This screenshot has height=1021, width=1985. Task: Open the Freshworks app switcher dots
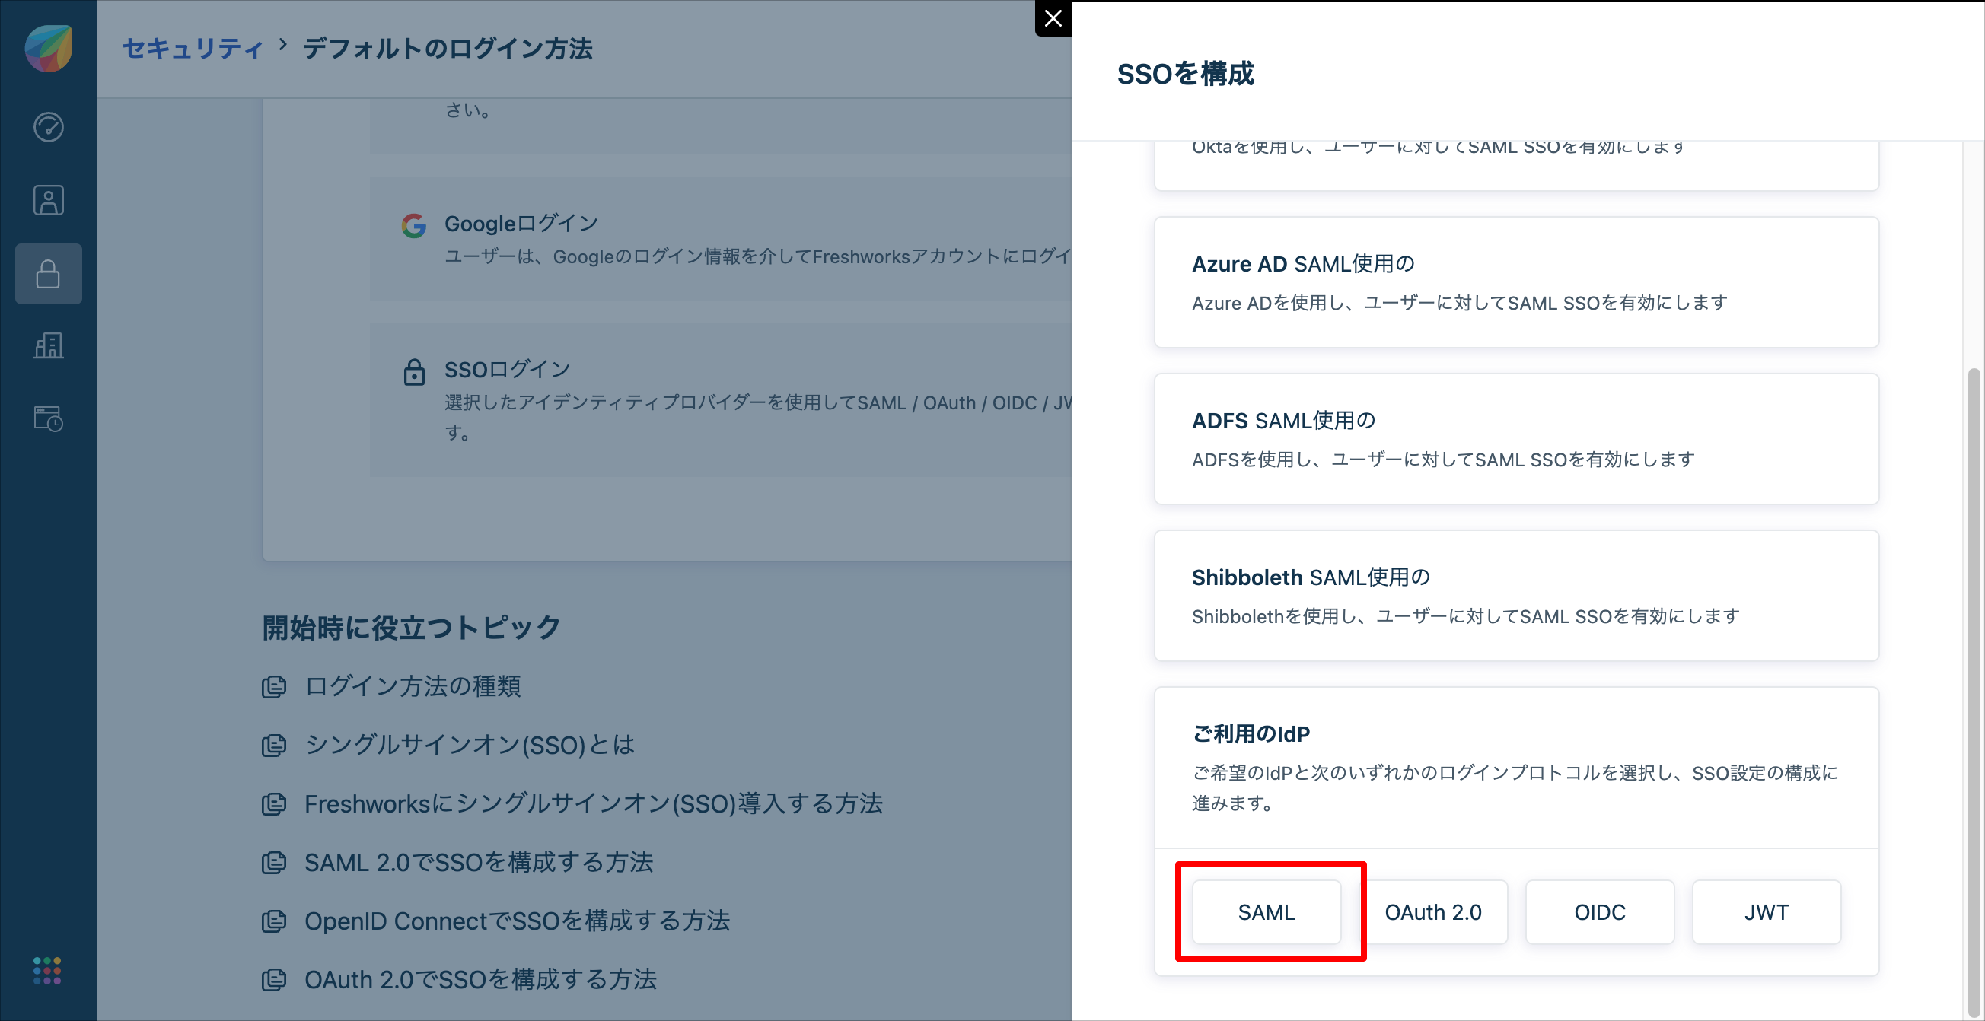(x=48, y=971)
